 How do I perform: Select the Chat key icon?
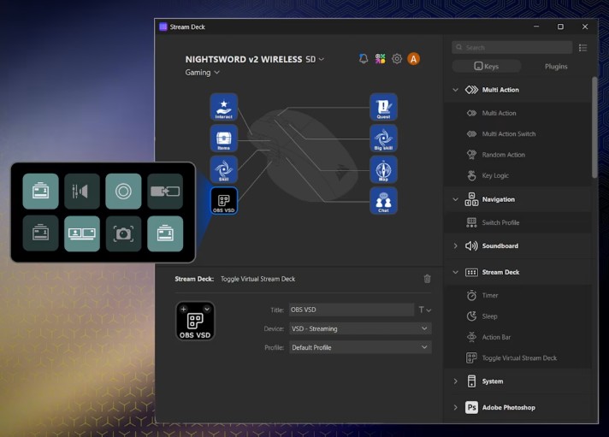[x=383, y=200]
